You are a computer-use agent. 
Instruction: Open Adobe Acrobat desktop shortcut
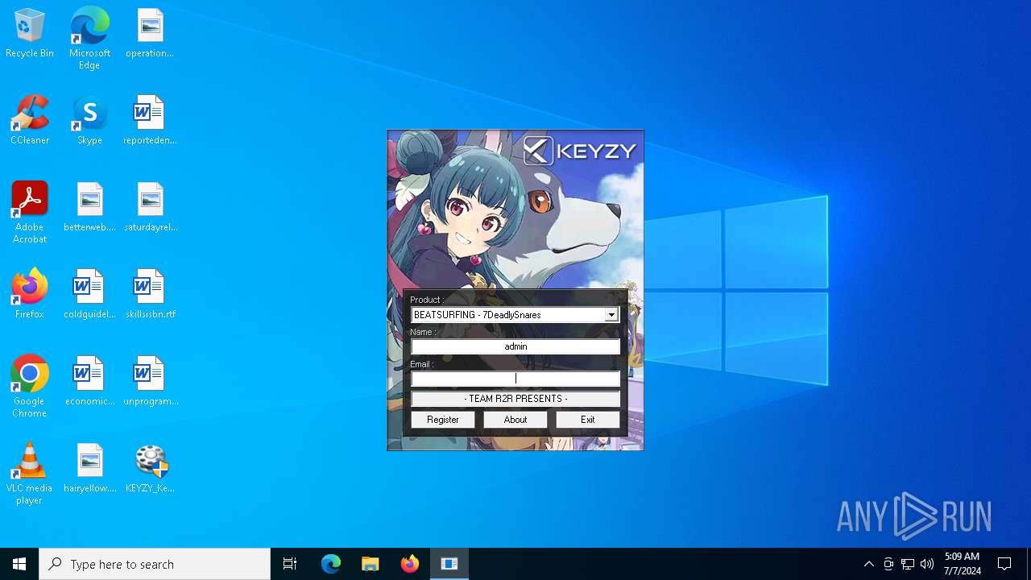(30, 213)
